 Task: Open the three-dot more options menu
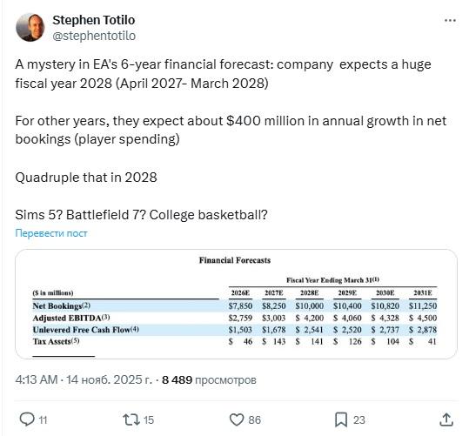(x=450, y=20)
